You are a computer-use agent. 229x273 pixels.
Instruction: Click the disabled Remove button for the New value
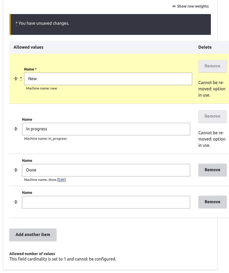tap(212, 66)
